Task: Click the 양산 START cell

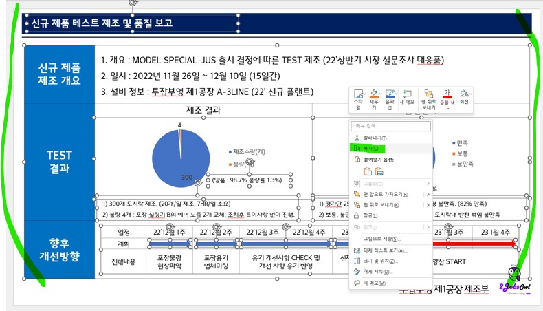Action: pyautogui.click(x=449, y=261)
